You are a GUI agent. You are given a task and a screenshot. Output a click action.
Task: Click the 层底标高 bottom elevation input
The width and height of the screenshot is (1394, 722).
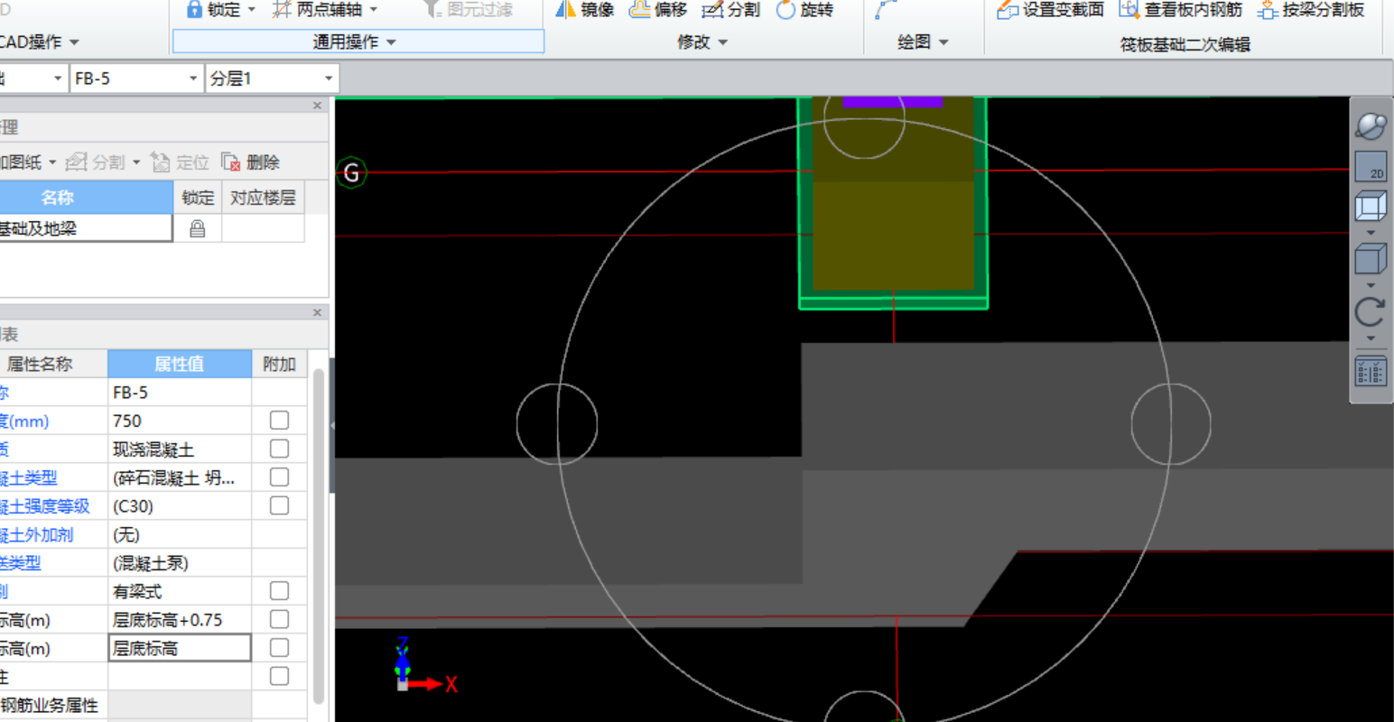[180, 648]
